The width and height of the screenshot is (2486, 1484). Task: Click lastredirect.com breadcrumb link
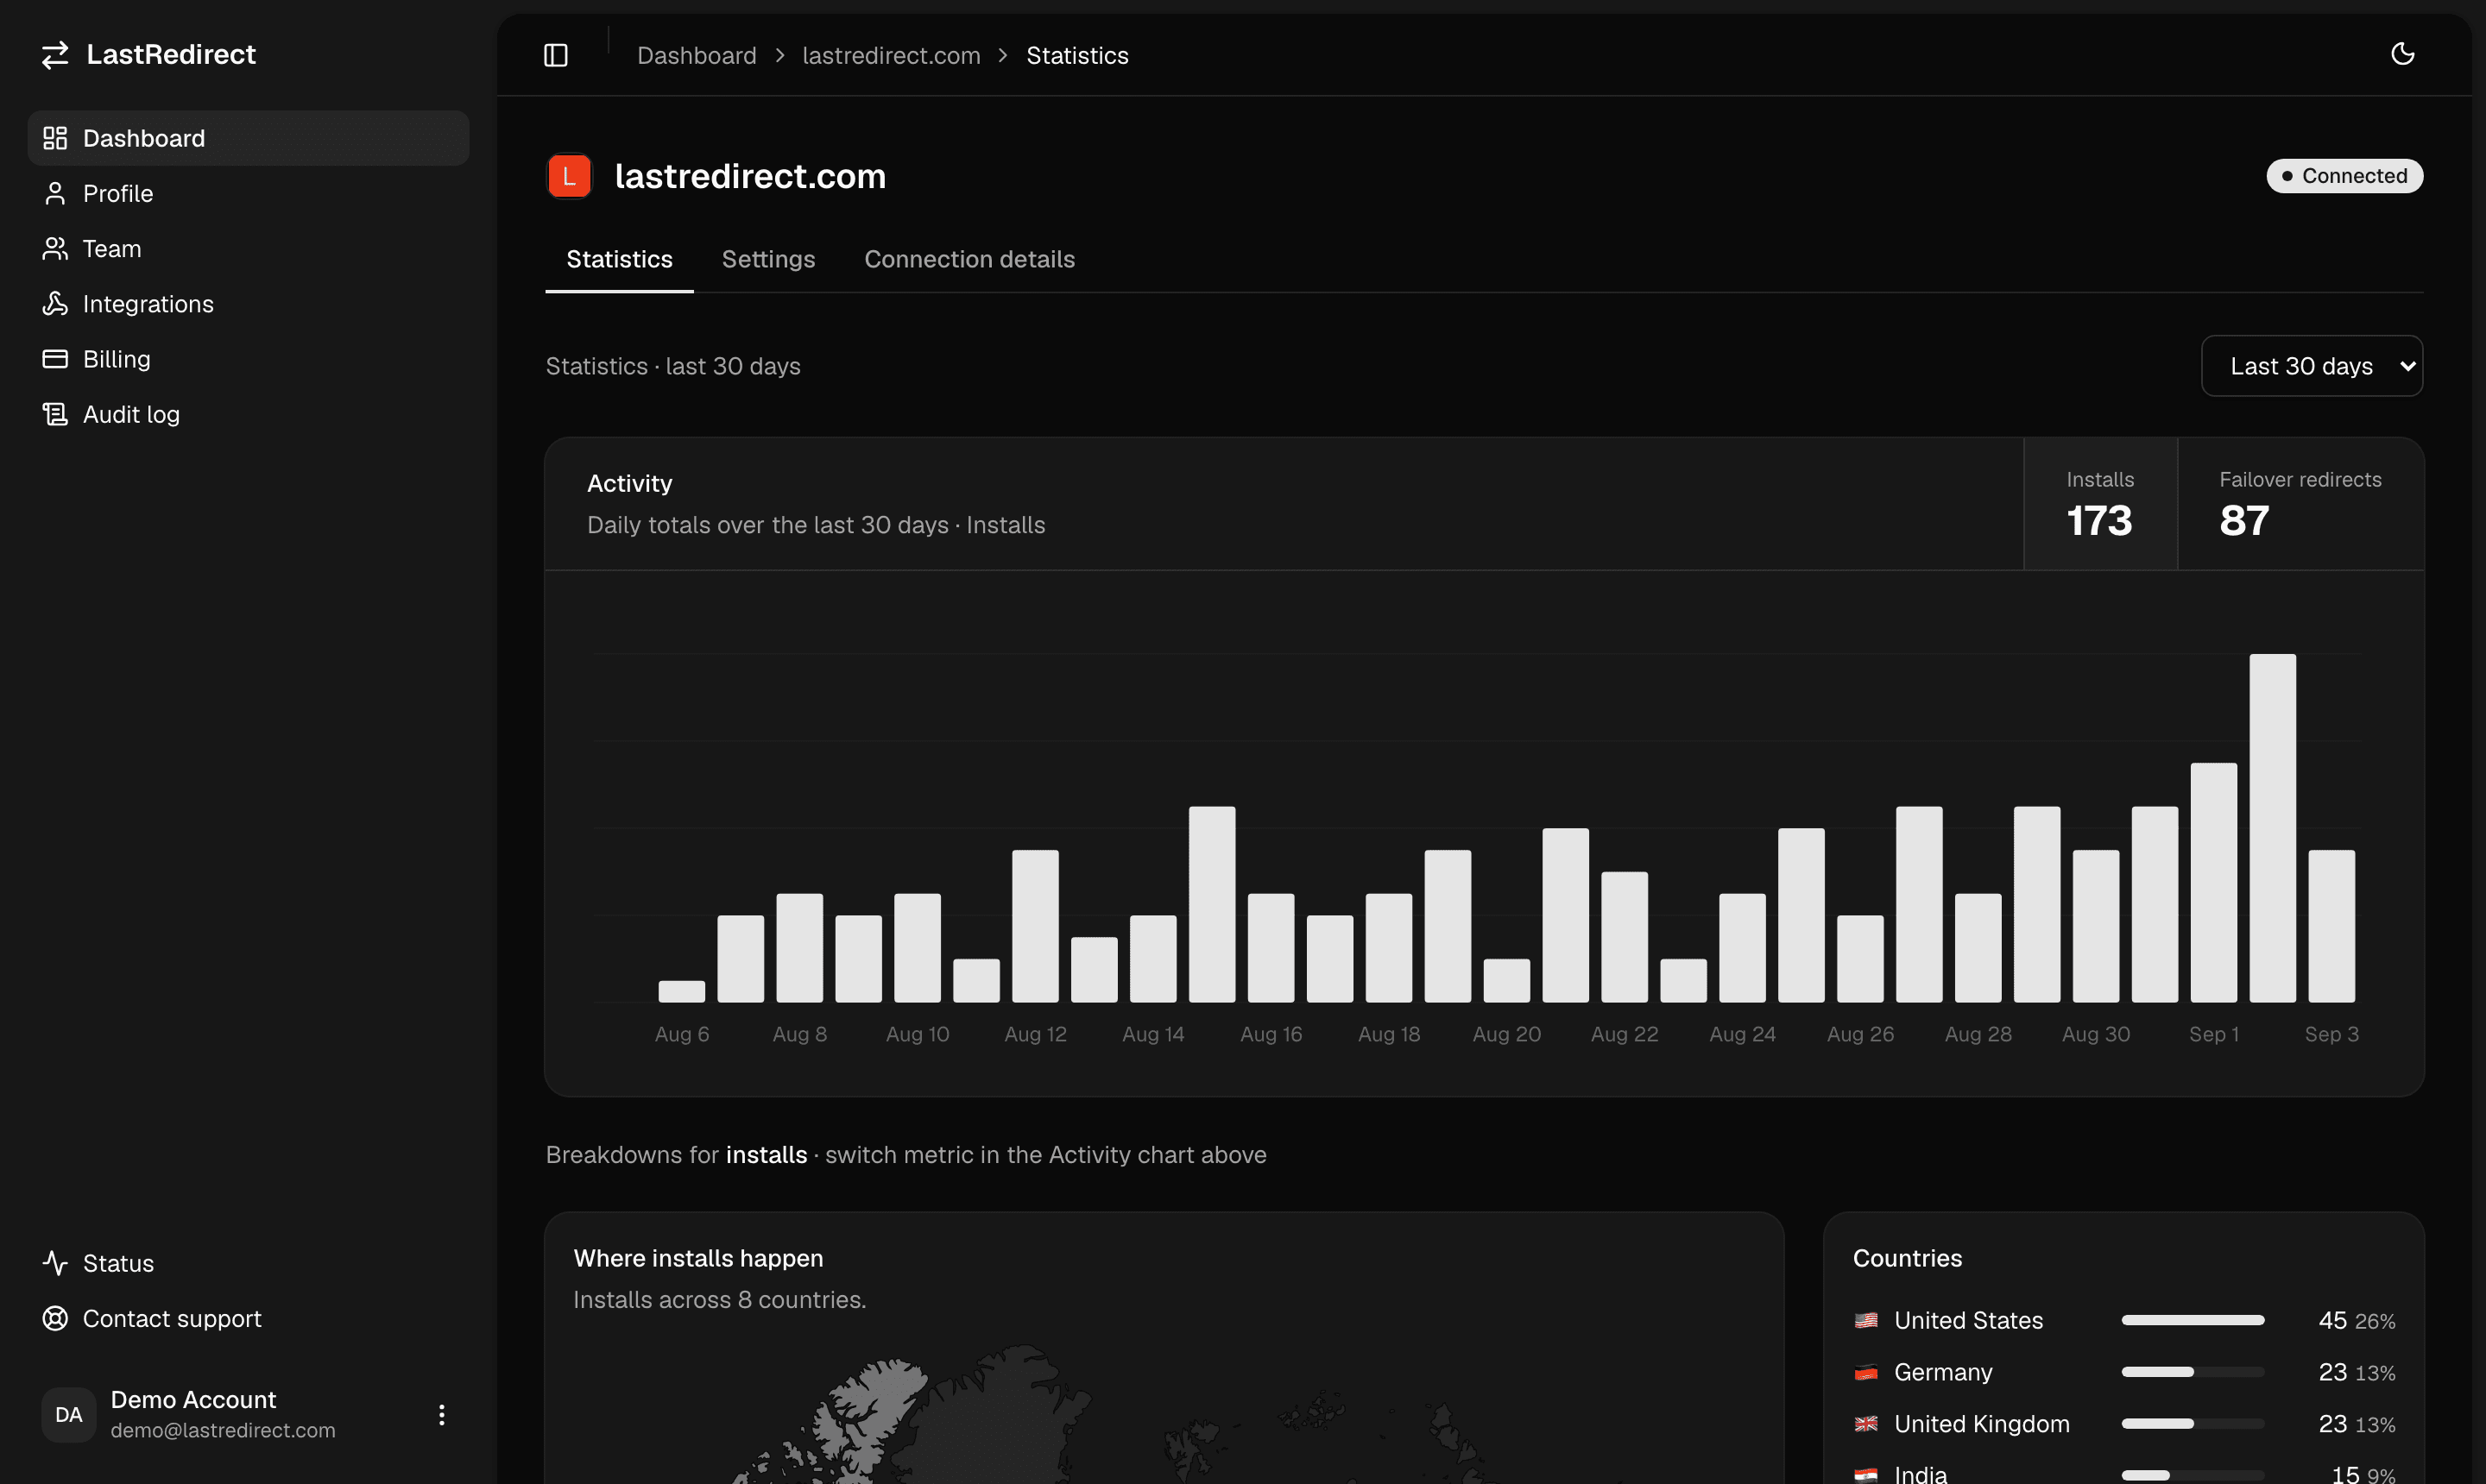[890, 56]
